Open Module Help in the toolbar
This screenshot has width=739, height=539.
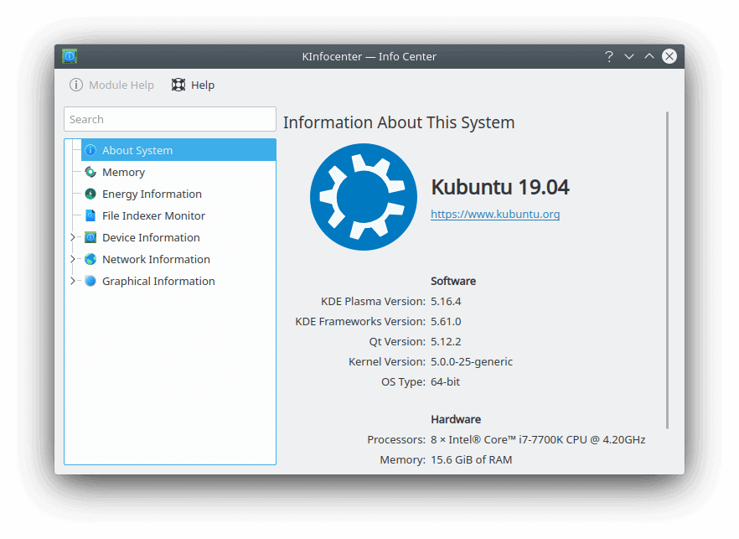(x=111, y=85)
